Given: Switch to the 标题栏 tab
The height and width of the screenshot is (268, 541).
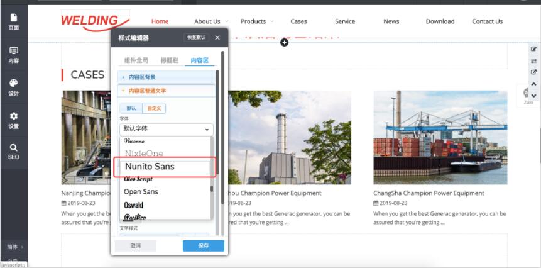Looking at the screenshot, I should click(x=169, y=60).
